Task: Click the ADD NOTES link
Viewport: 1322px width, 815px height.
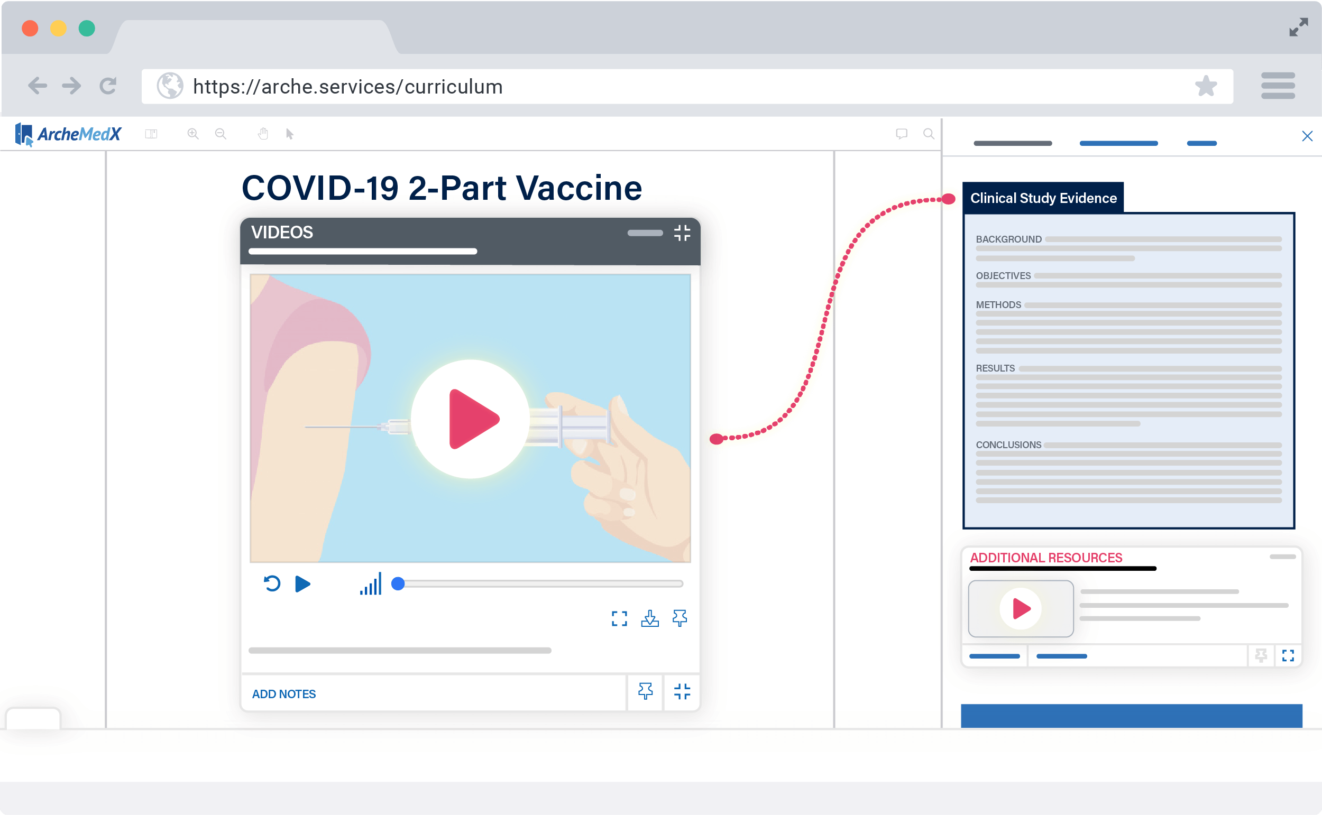Action: coord(284,694)
